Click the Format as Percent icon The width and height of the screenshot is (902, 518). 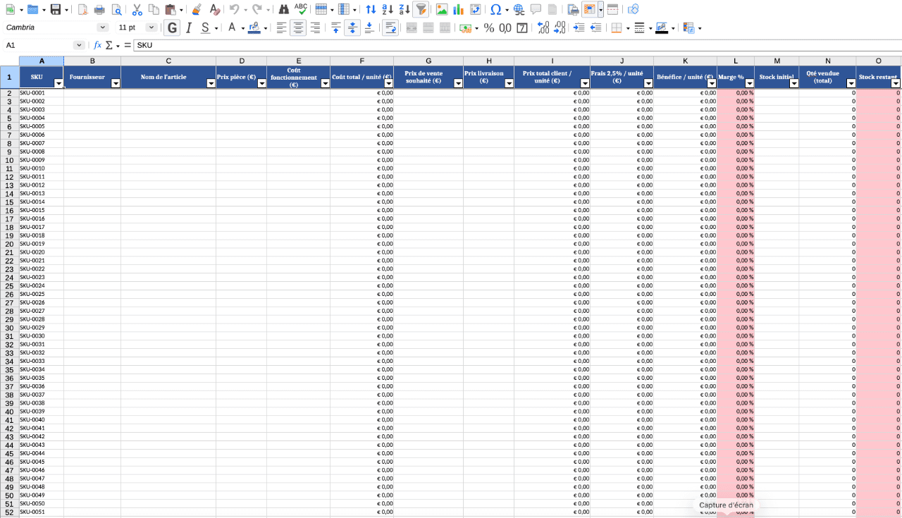tap(488, 27)
